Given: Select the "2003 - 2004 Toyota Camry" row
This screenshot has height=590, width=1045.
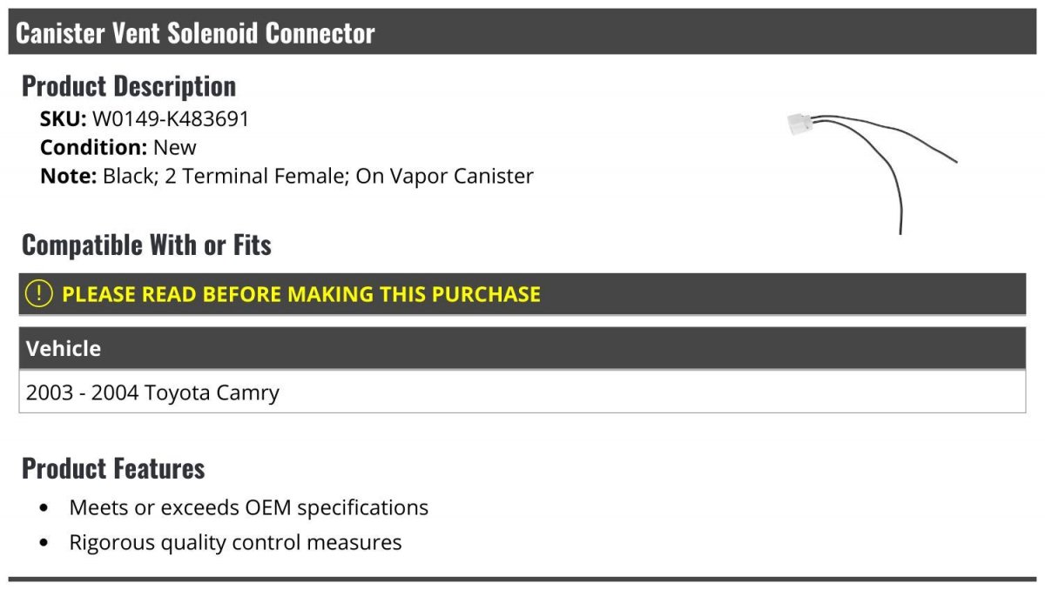Looking at the screenshot, I should pos(152,392).
